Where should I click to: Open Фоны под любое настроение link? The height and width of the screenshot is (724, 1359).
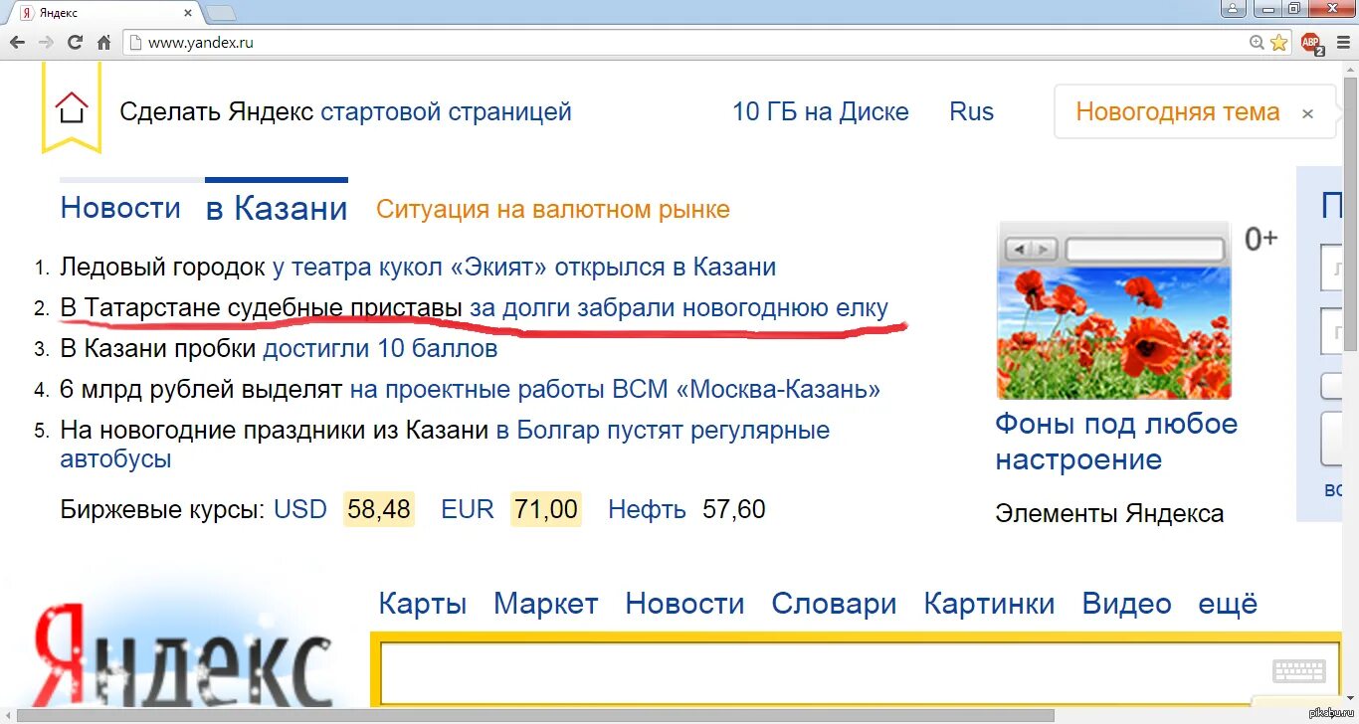tap(1116, 442)
